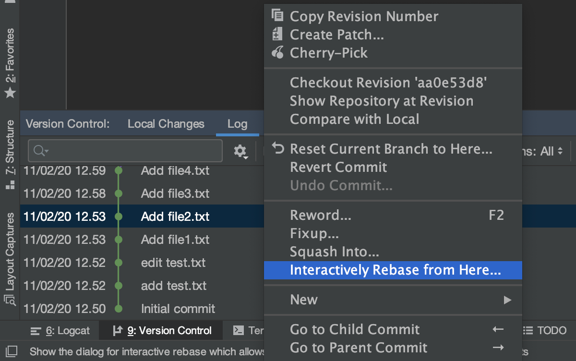Click the Logcat lines icon

pyautogui.click(x=36, y=331)
